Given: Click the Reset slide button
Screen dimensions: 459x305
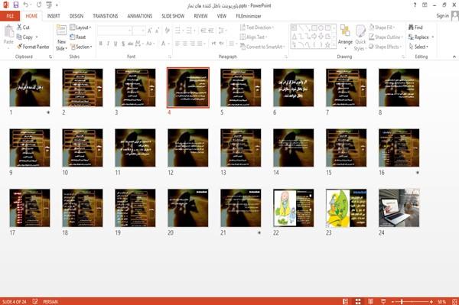Looking at the screenshot, I should tap(78, 37).
